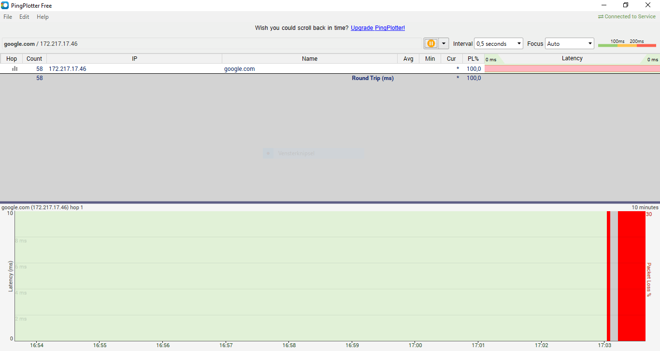
Task: Click the Connected to Service status
Action: (x=627, y=16)
